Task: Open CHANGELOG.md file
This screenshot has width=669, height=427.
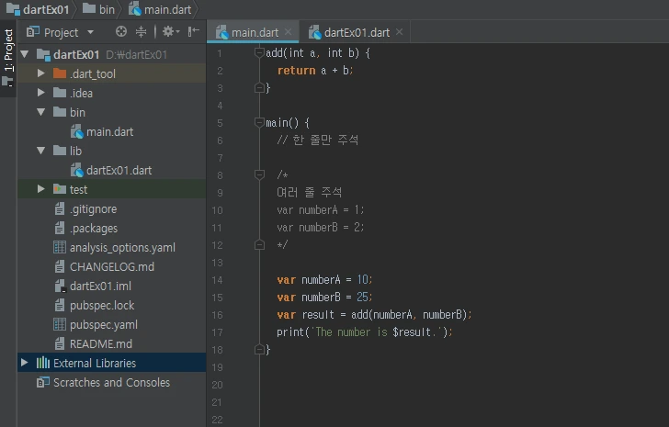Action: coord(111,267)
